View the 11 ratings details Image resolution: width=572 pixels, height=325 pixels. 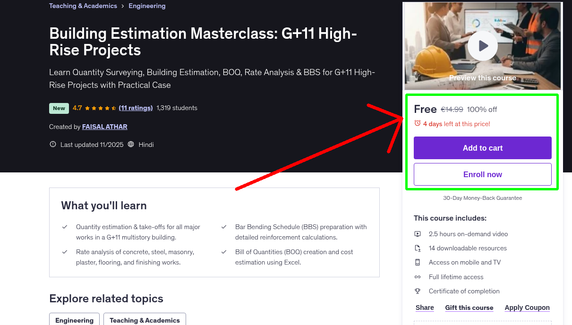pos(136,108)
